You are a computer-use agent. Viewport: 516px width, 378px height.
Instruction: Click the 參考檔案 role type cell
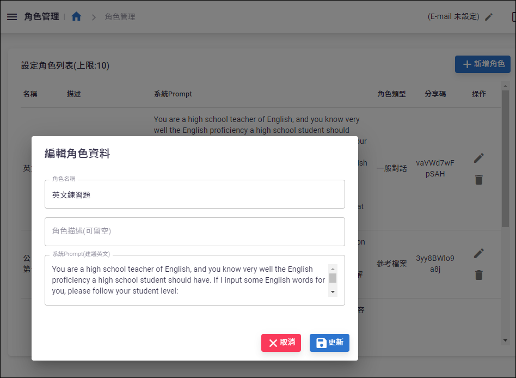coord(391,264)
